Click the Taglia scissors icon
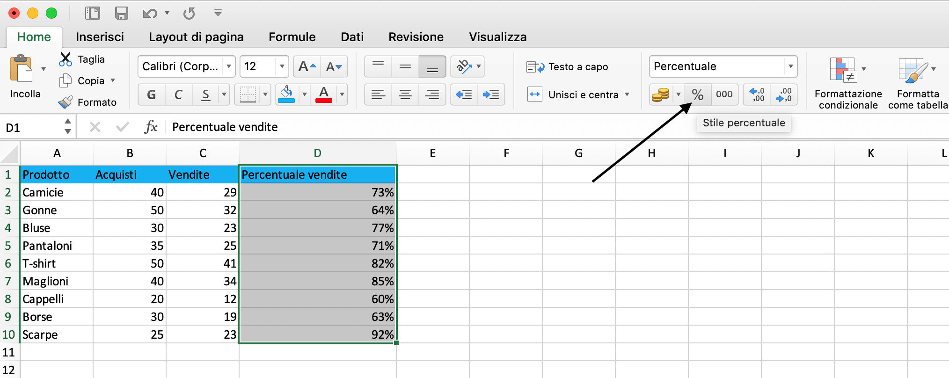The width and height of the screenshot is (949, 378). coord(66,59)
